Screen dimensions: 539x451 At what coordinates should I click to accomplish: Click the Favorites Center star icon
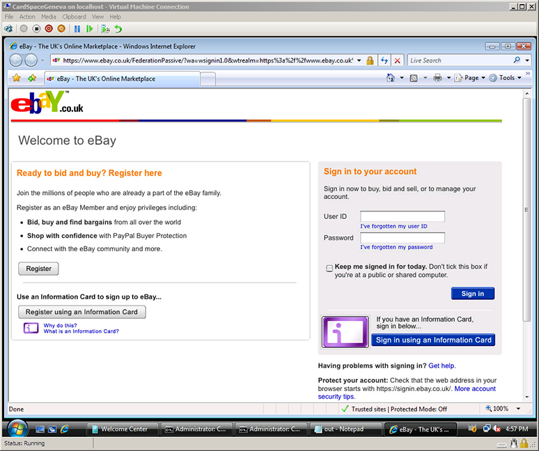(x=16, y=78)
